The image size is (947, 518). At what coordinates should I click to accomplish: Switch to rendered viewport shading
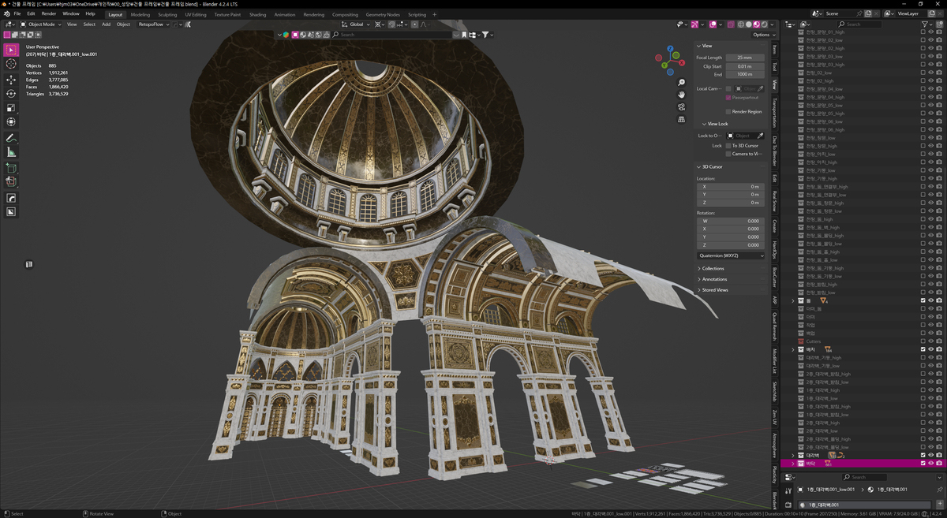[x=764, y=24]
